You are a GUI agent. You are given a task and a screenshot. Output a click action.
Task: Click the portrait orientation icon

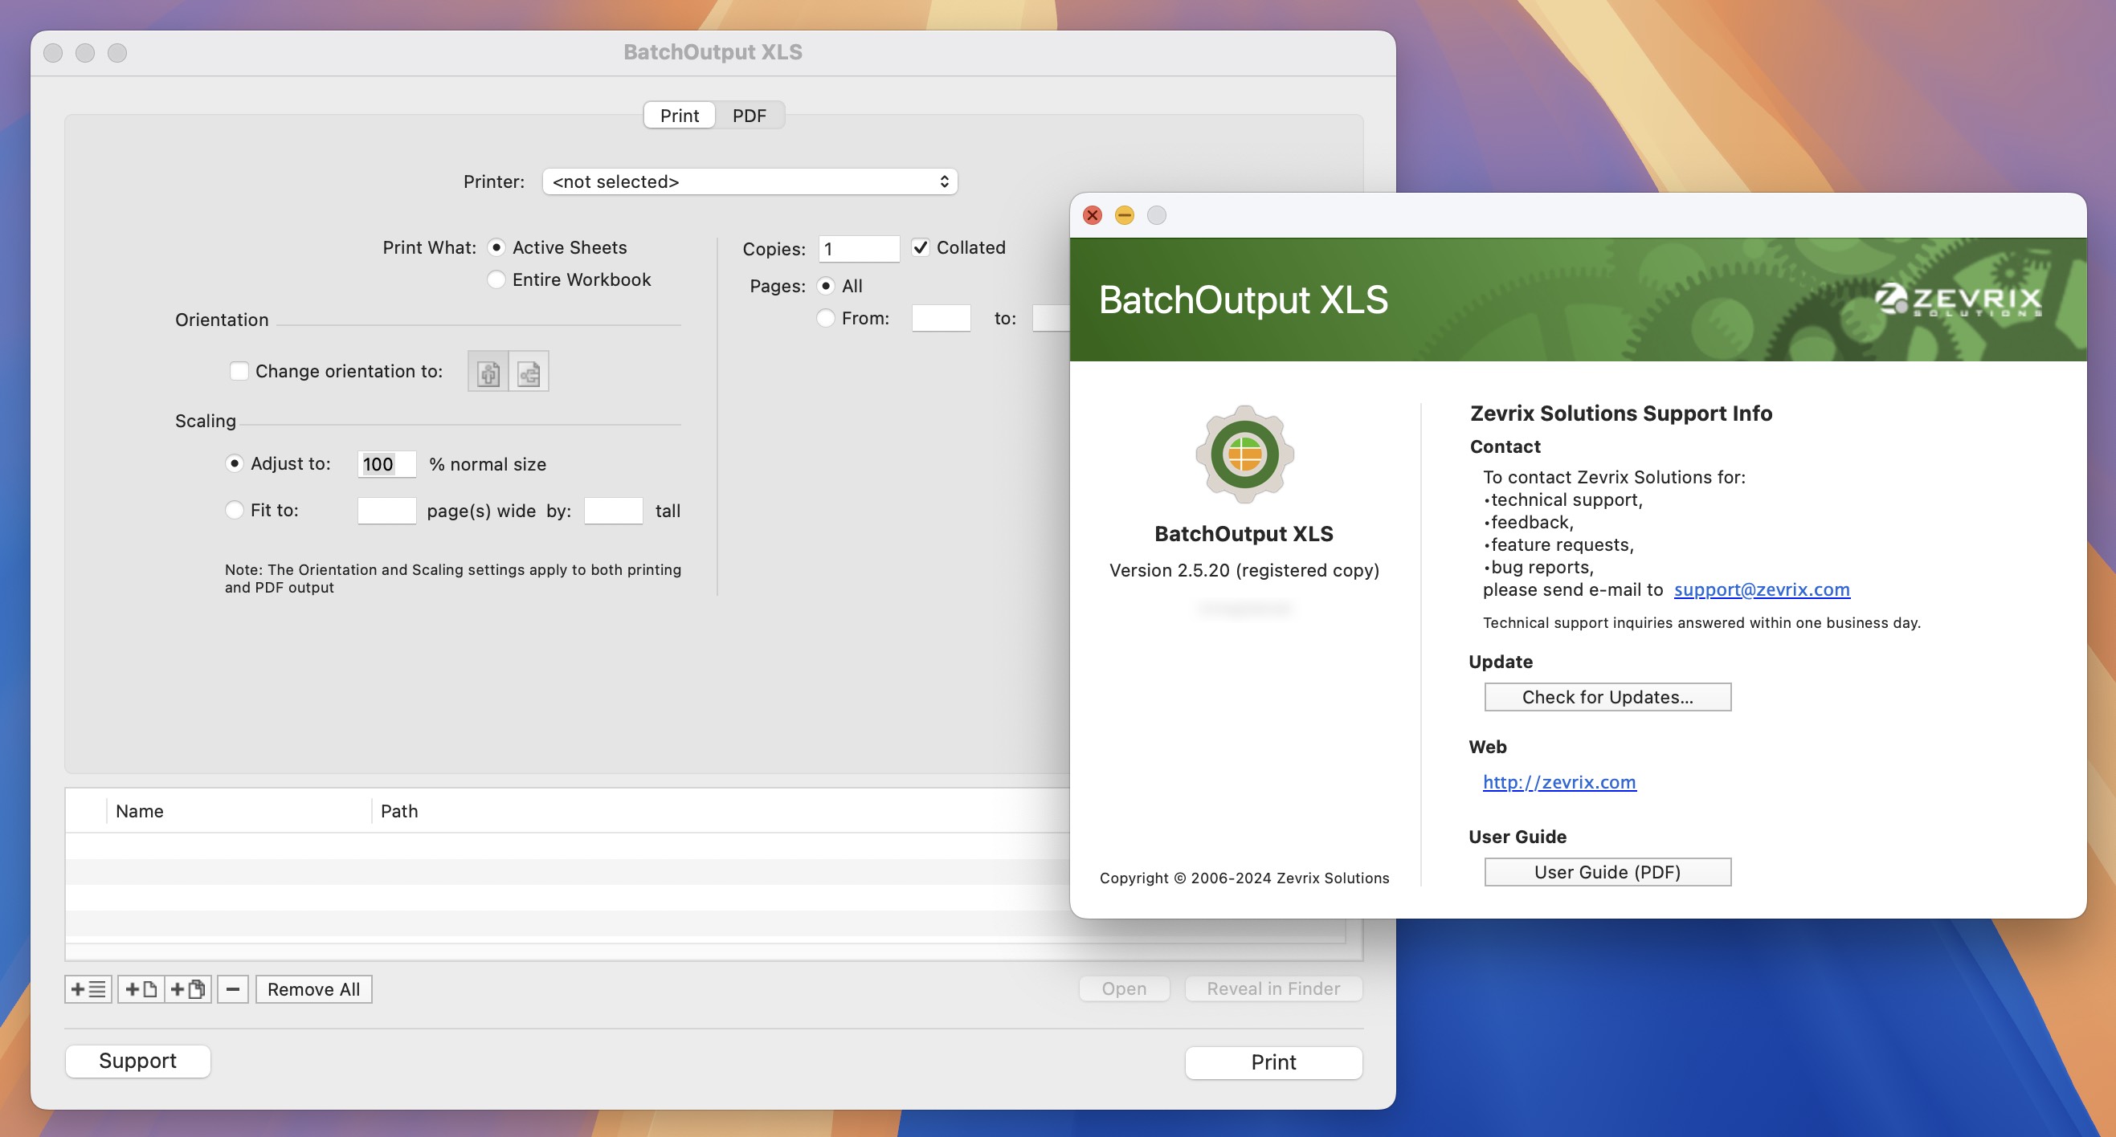(x=488, y=373)
